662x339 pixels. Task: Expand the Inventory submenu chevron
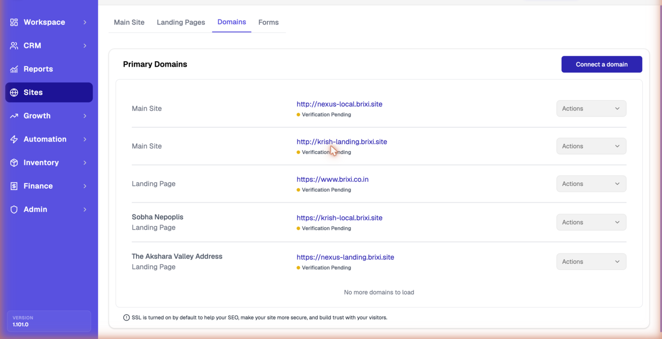pos(85,163)
